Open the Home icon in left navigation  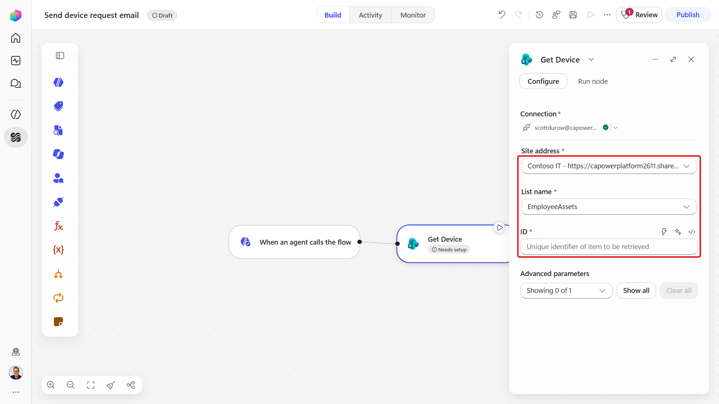[x=16, y=38]
